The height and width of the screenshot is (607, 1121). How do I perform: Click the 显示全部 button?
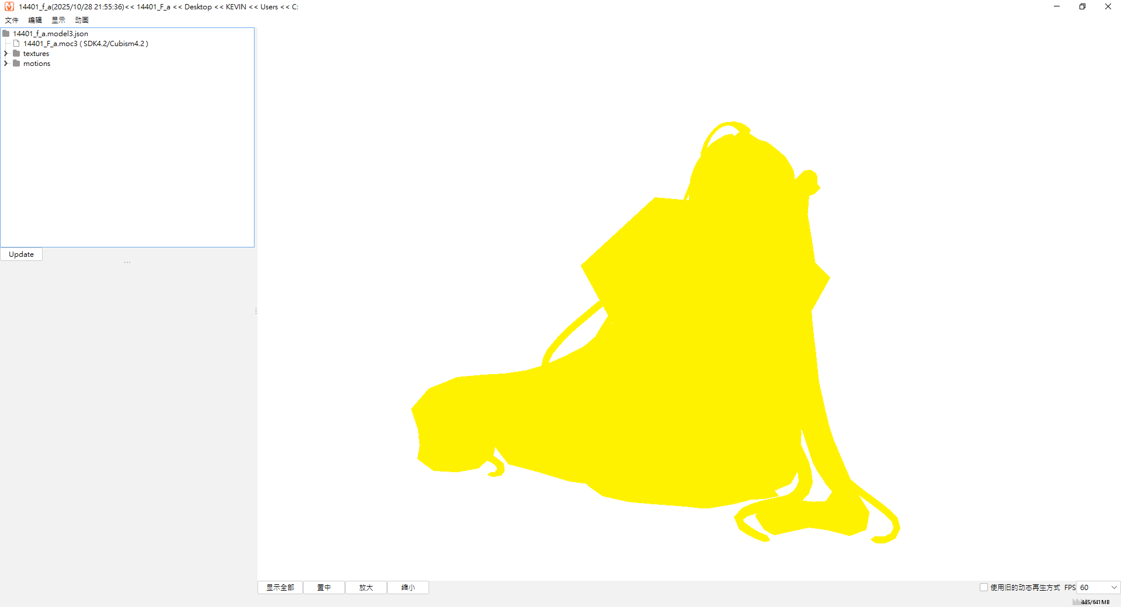(x=280, y=588)
